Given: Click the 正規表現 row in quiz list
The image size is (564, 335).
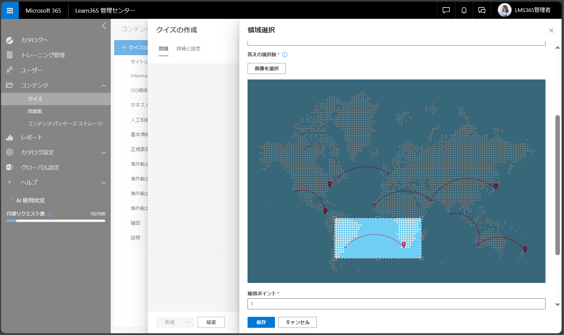Looking at the screenshot, I should point(131,149).
